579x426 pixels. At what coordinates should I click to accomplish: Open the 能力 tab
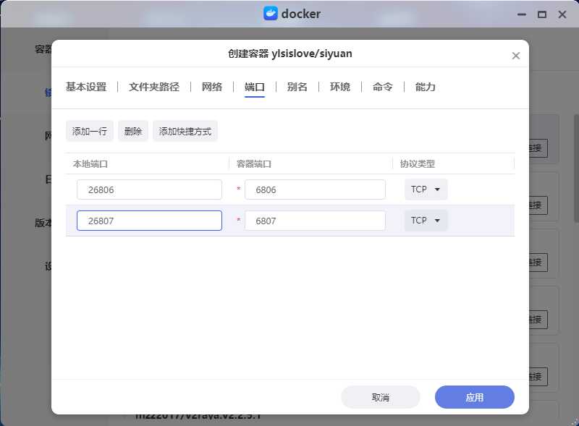pos(426,87)
